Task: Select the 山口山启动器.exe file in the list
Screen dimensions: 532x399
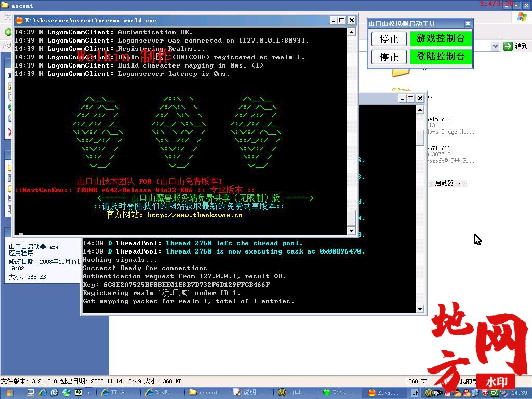Action: click(447, 183)
